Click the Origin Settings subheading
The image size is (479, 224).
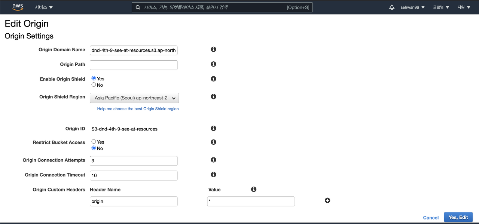click(x=29, y=36)
